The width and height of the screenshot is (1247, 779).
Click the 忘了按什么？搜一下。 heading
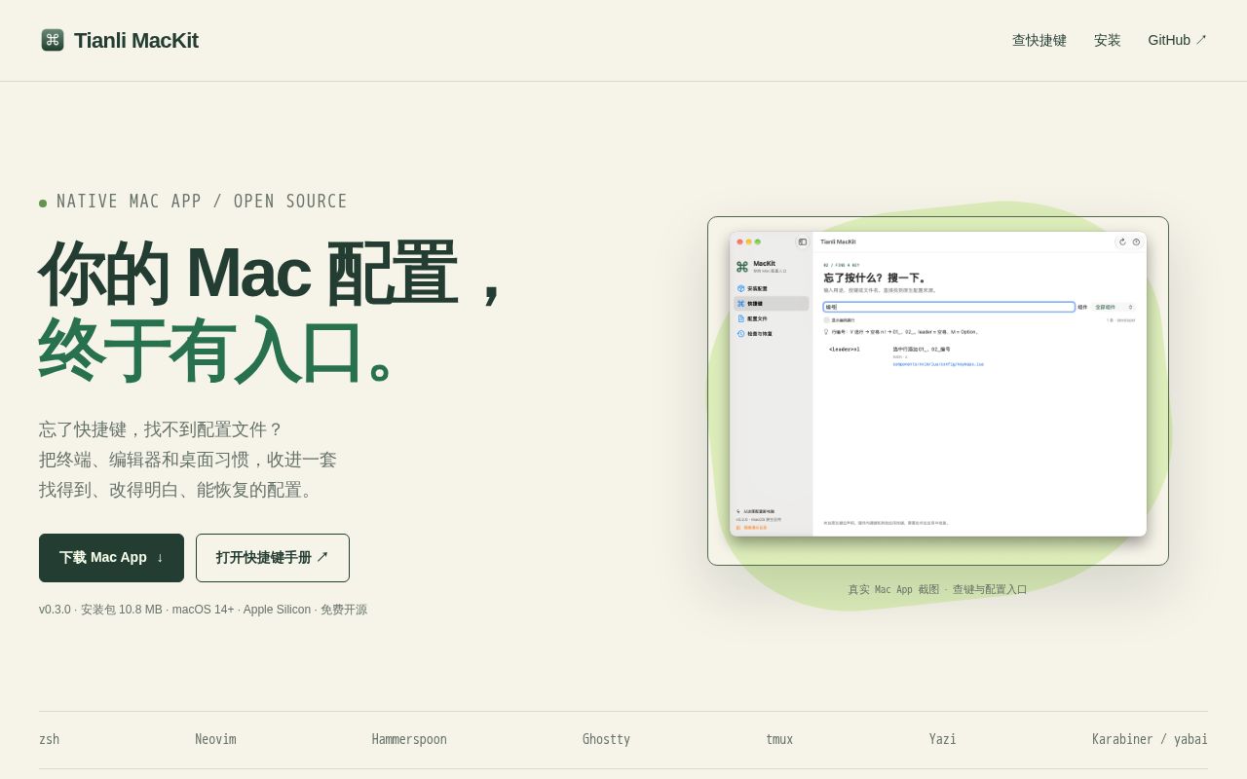coord(876,278)
